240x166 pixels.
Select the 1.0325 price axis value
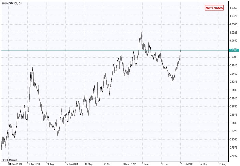[233, 33]
